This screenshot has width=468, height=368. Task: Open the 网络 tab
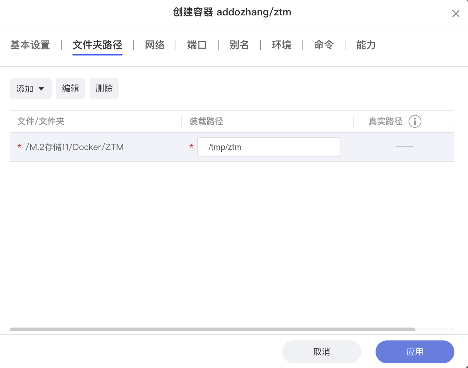pyautogui.click(x=154, y=45)
